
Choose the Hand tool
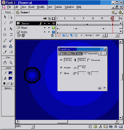5,63
